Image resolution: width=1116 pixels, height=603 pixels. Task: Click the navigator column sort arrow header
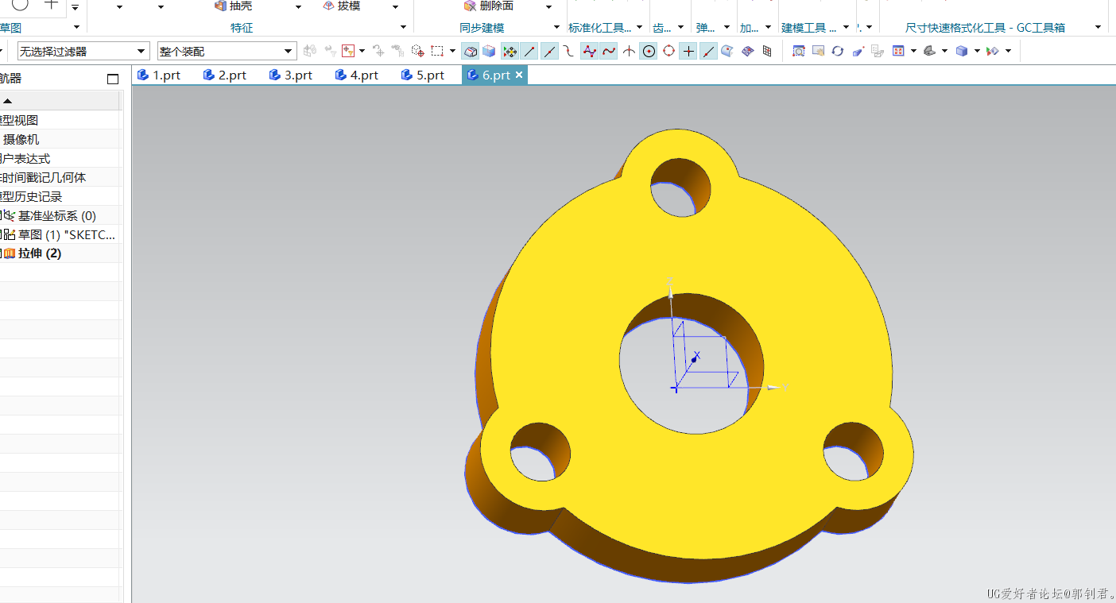click(x=8, y=101)
